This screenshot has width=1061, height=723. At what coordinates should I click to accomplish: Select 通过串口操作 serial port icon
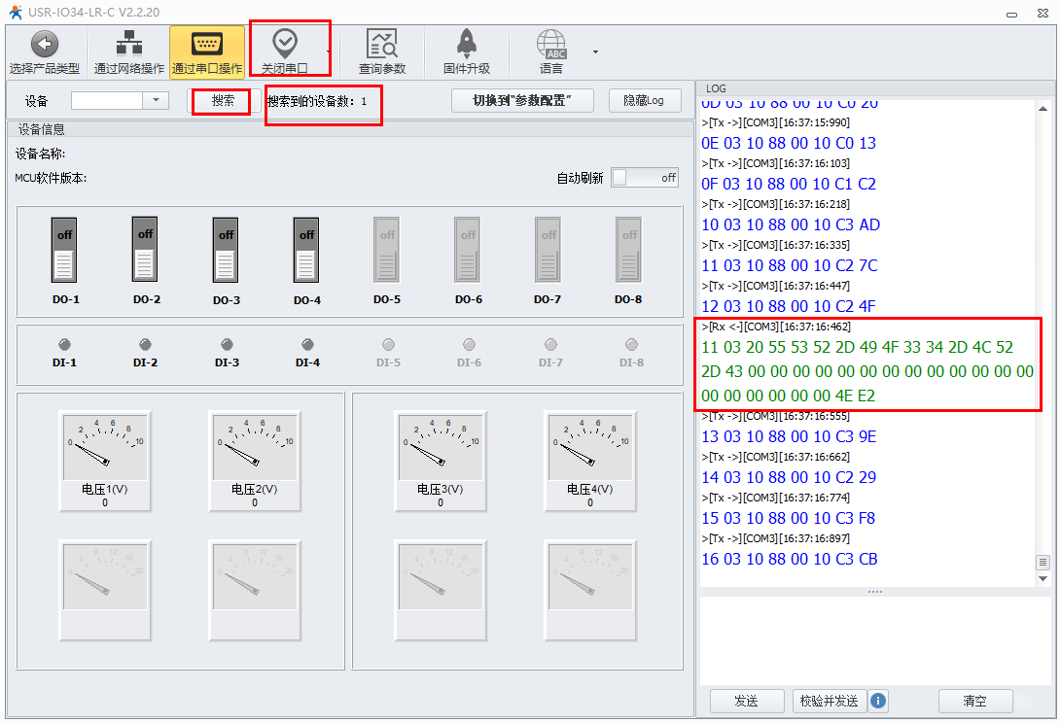pyautogui.click(x=206, y=44)
